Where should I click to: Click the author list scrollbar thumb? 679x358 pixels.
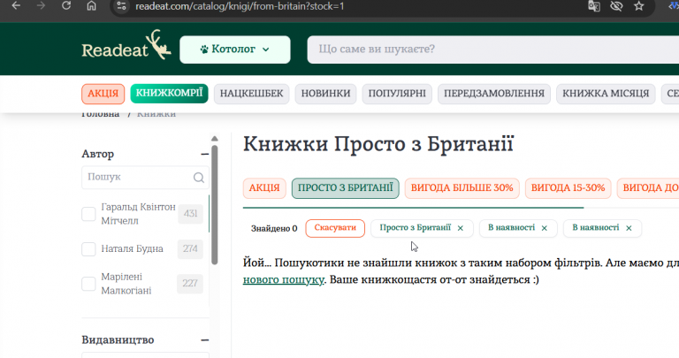214,204
